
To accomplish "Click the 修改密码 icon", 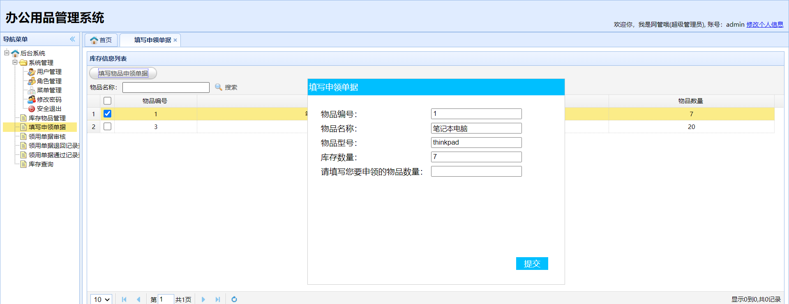I will click(32, 99).
